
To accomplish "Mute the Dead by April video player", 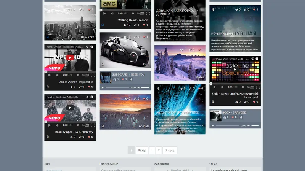I will 57,125.
